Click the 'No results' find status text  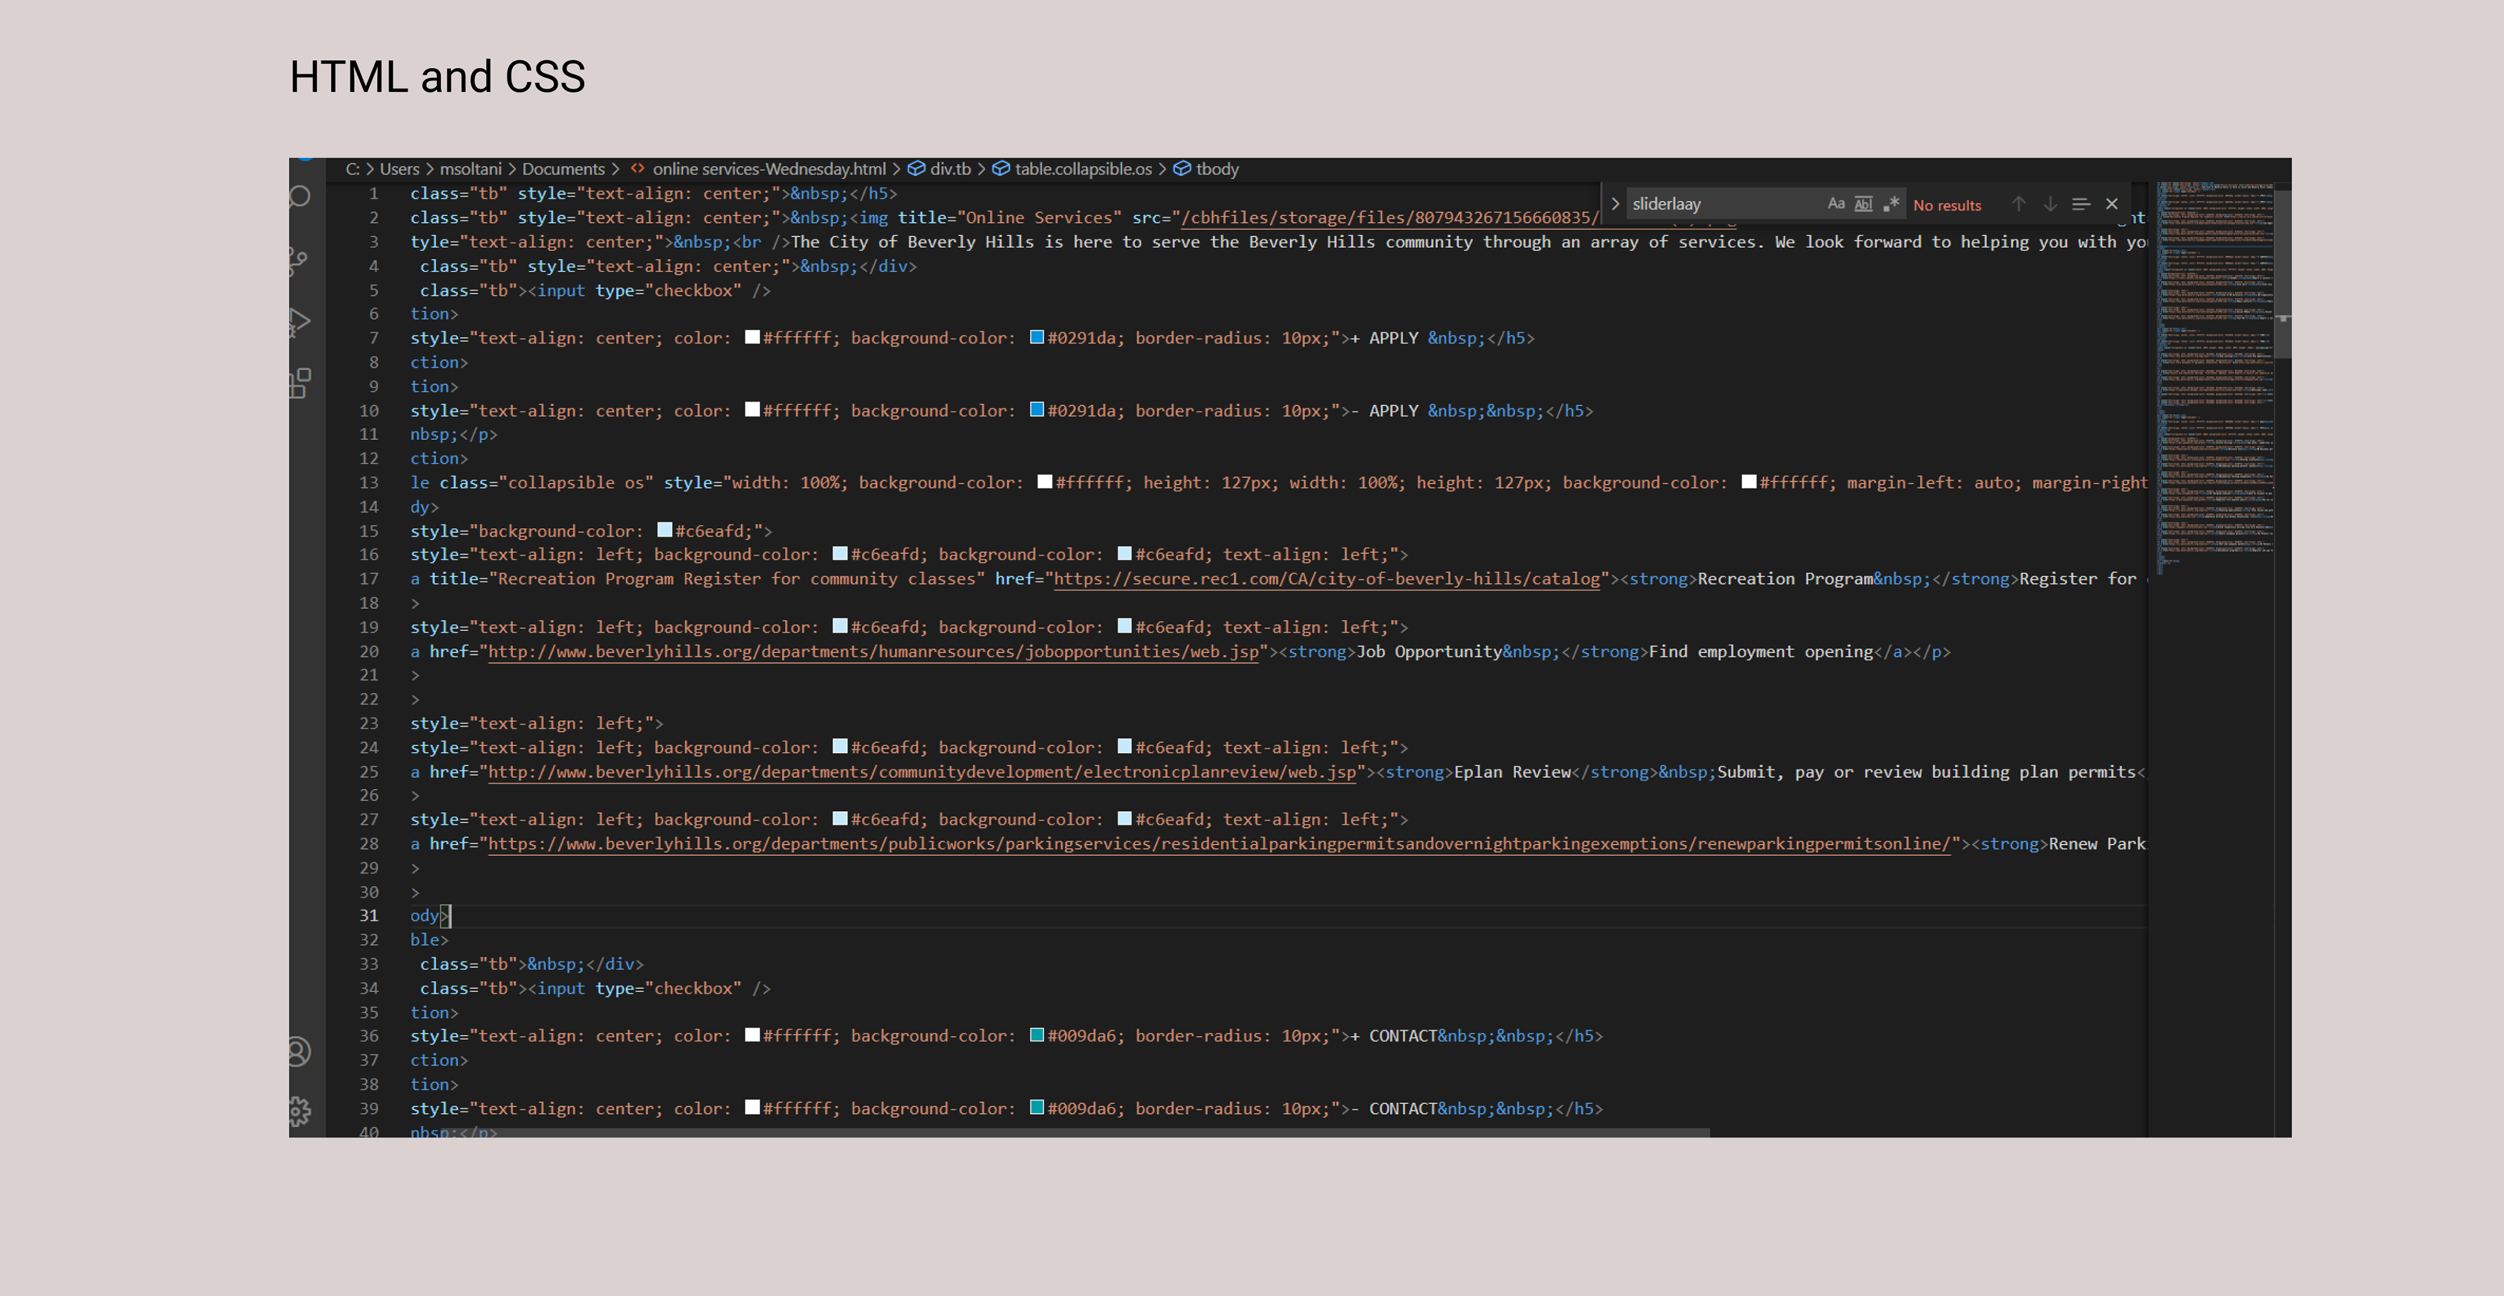click(x=1947, y=205)
